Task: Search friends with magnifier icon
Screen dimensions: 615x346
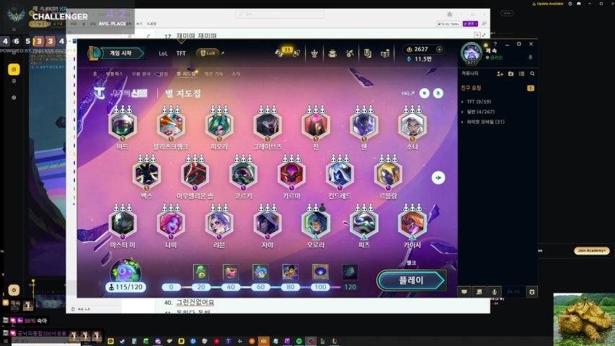Action: point(532,74)
